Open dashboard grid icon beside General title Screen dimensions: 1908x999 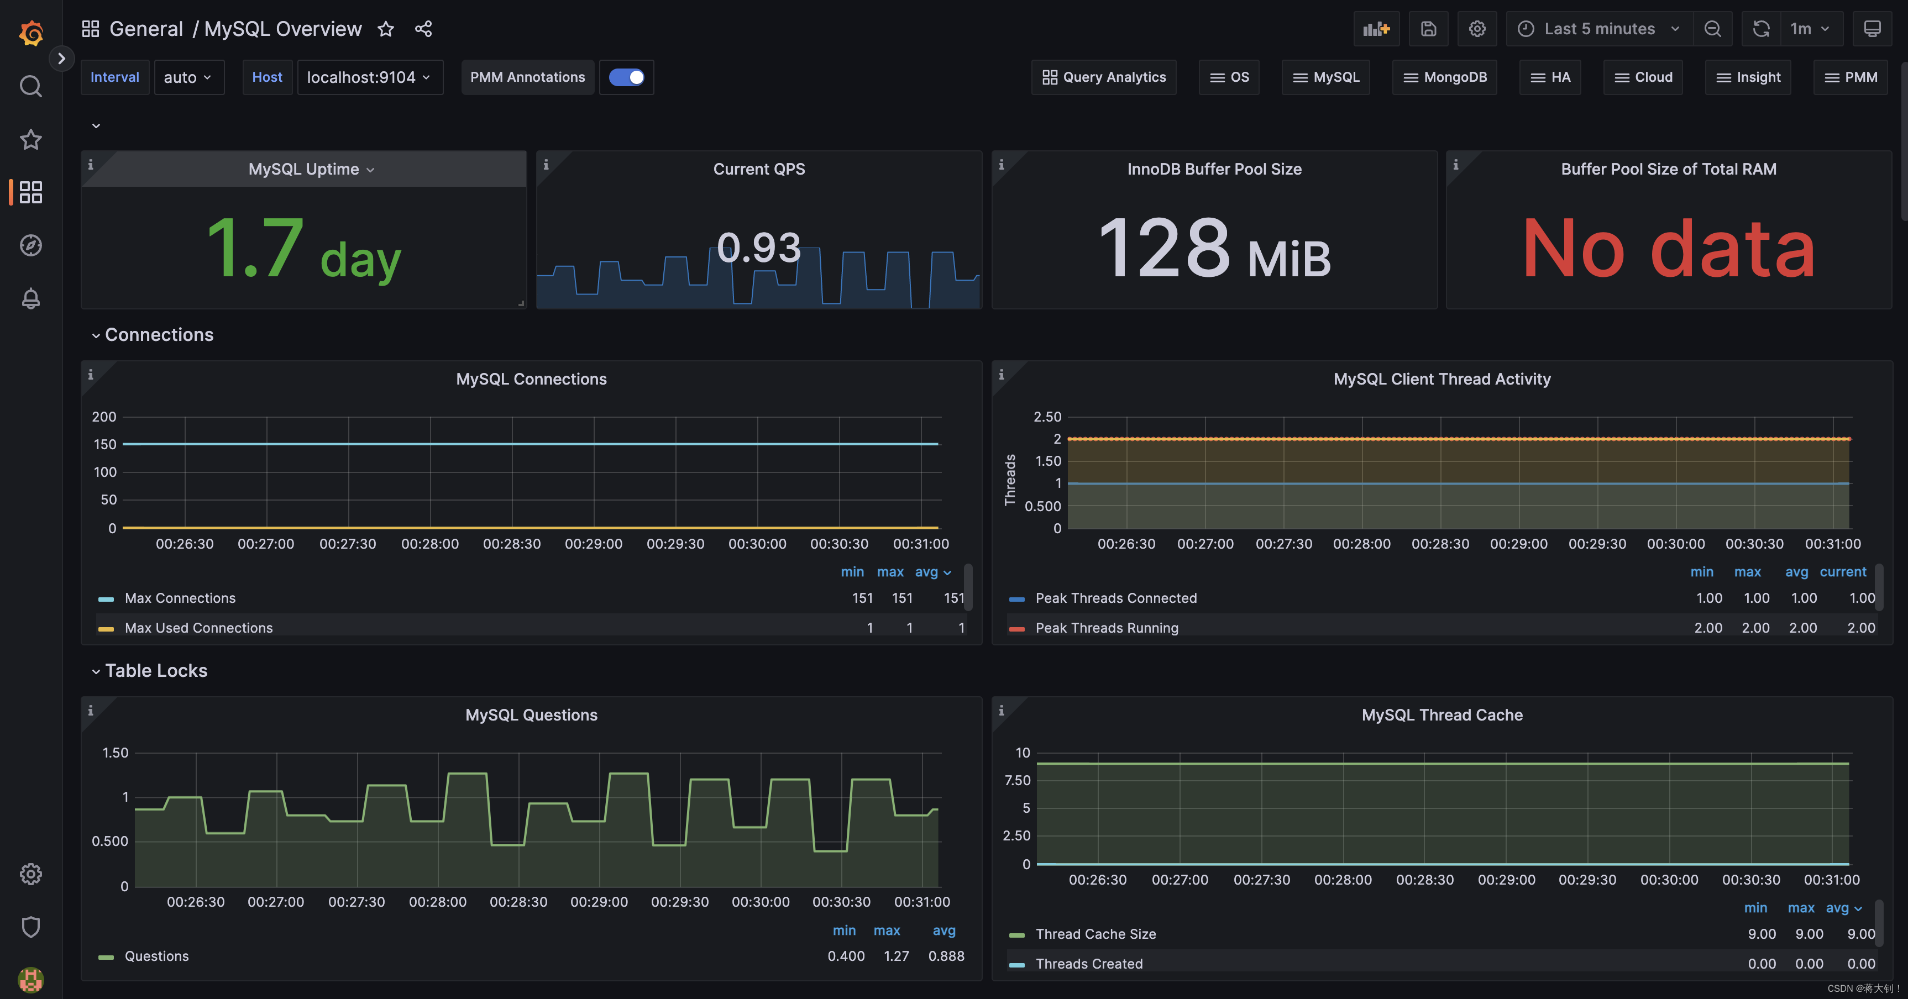pos(90,29)
